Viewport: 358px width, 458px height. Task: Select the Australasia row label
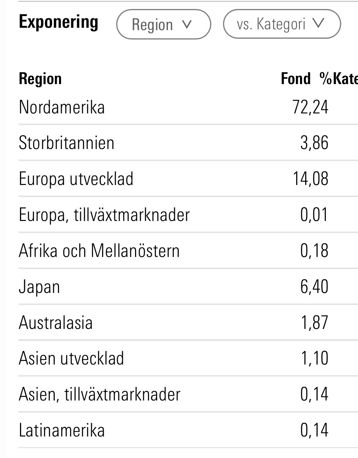tap(56, 323)
